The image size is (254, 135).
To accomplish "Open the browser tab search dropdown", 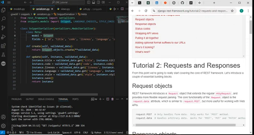I will [132, 3].
